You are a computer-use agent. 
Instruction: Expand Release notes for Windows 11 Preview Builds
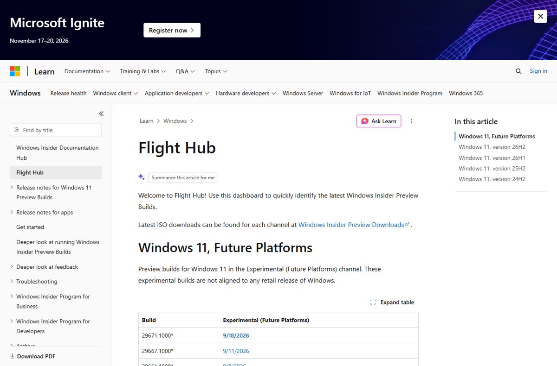coord(54,192)
